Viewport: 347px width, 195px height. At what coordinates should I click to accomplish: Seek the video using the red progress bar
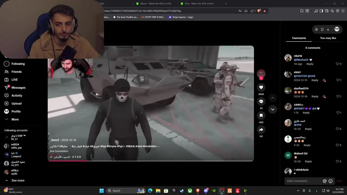[151, 161]
